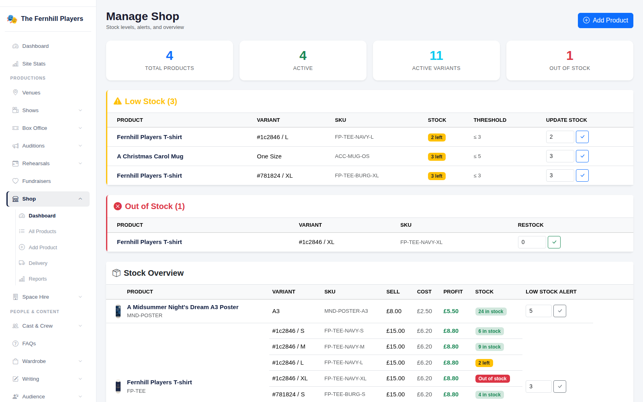The height and width of the screenshot is (402, 643).
Task: Click the Reports chart icon
Action: (22, 279)
